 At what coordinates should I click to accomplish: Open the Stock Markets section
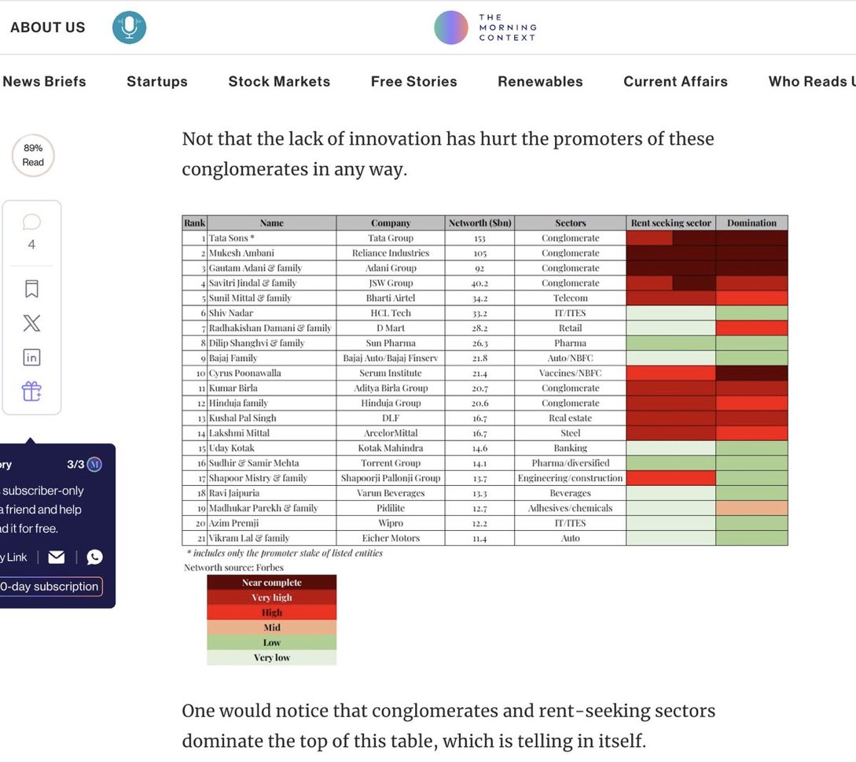279,81
